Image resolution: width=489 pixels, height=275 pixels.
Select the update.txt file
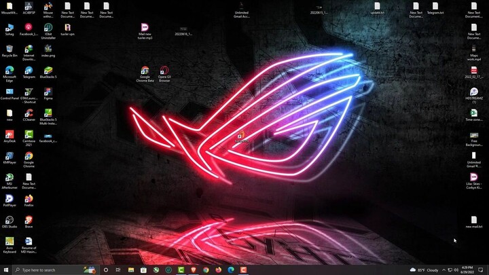coord(378,8)
